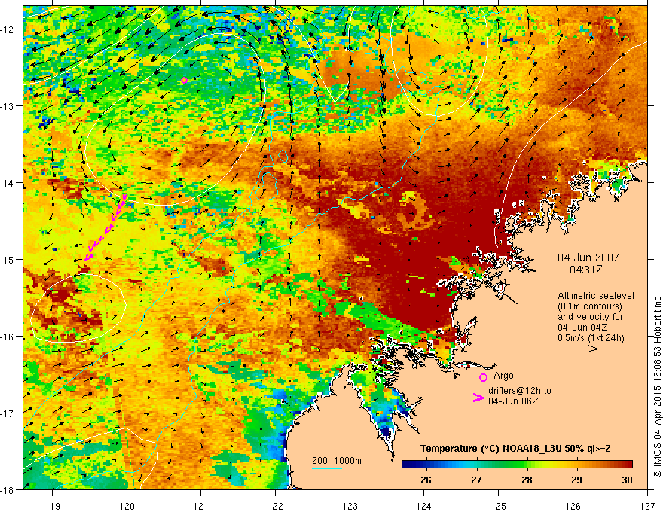The width and height of the screenshot is (663, 512).
Task: Click the colorbar tick label 26
Action: [426, 480]
